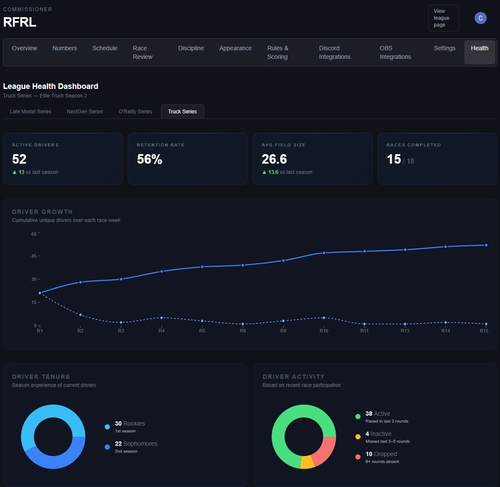Screen dimensions: 500x487
Task: Open the user avatar 'C' menu
Action: pos(480,18)
